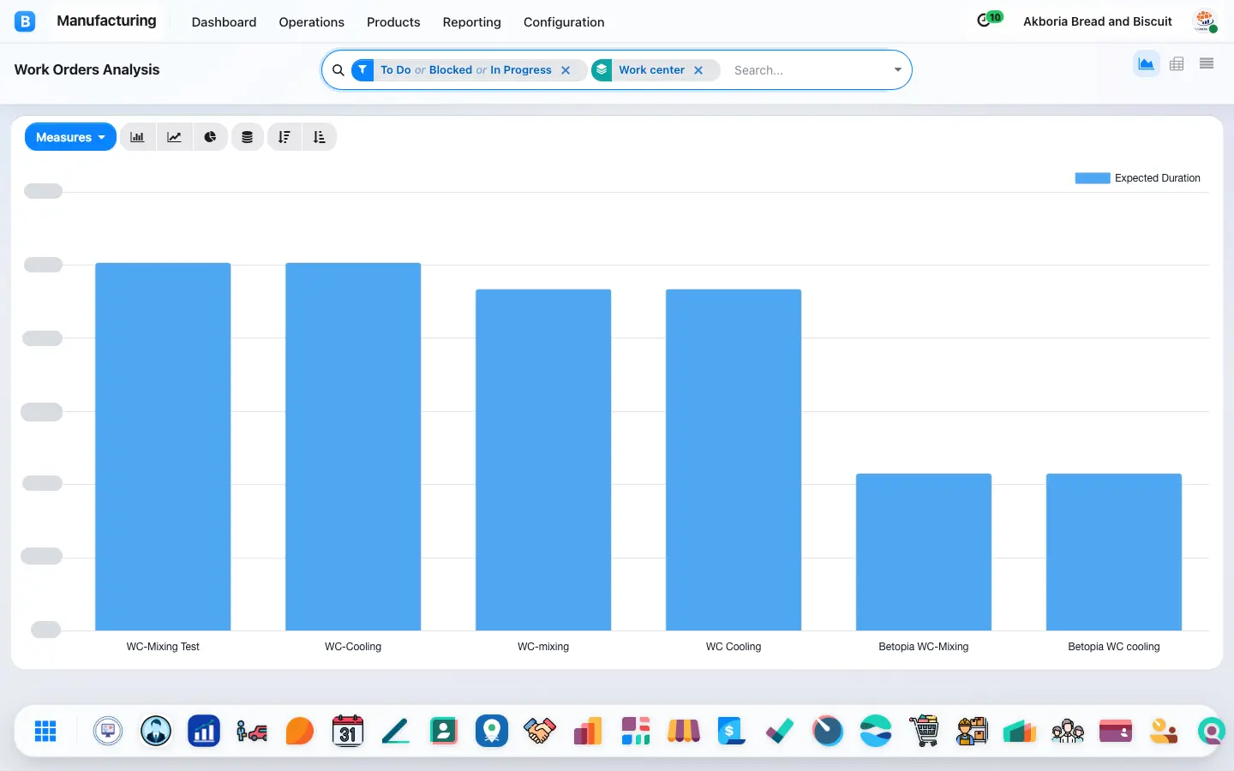This screenshot has height=771, width=1234.
Task: Open the Measures dropdown
Action: pos(70,137)
